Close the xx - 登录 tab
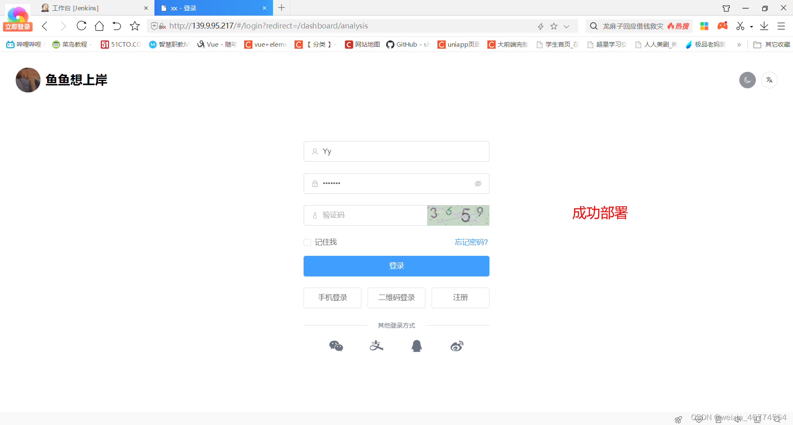793x425 pixels. [x=264, y=8]
